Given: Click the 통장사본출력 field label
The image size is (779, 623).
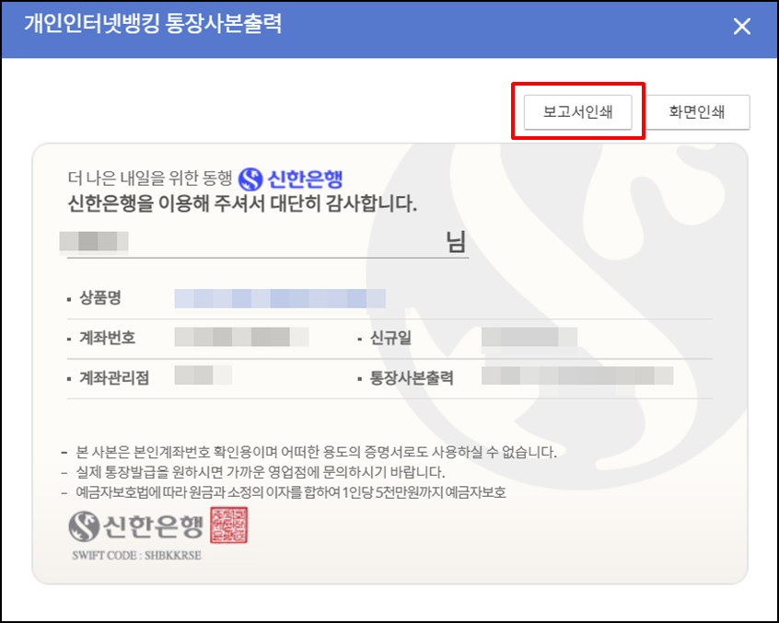Looking at the screenshot, I should (412, 378).
